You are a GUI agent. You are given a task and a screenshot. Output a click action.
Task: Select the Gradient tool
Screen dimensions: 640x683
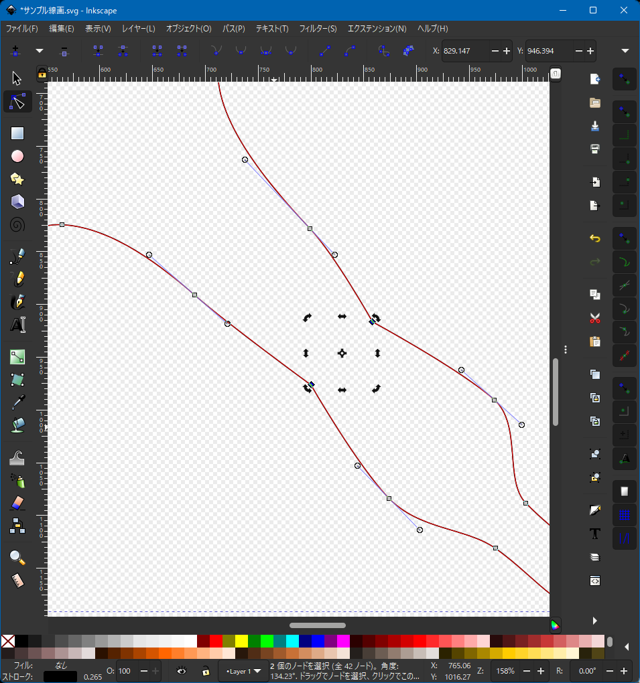[x=17, y=357]
